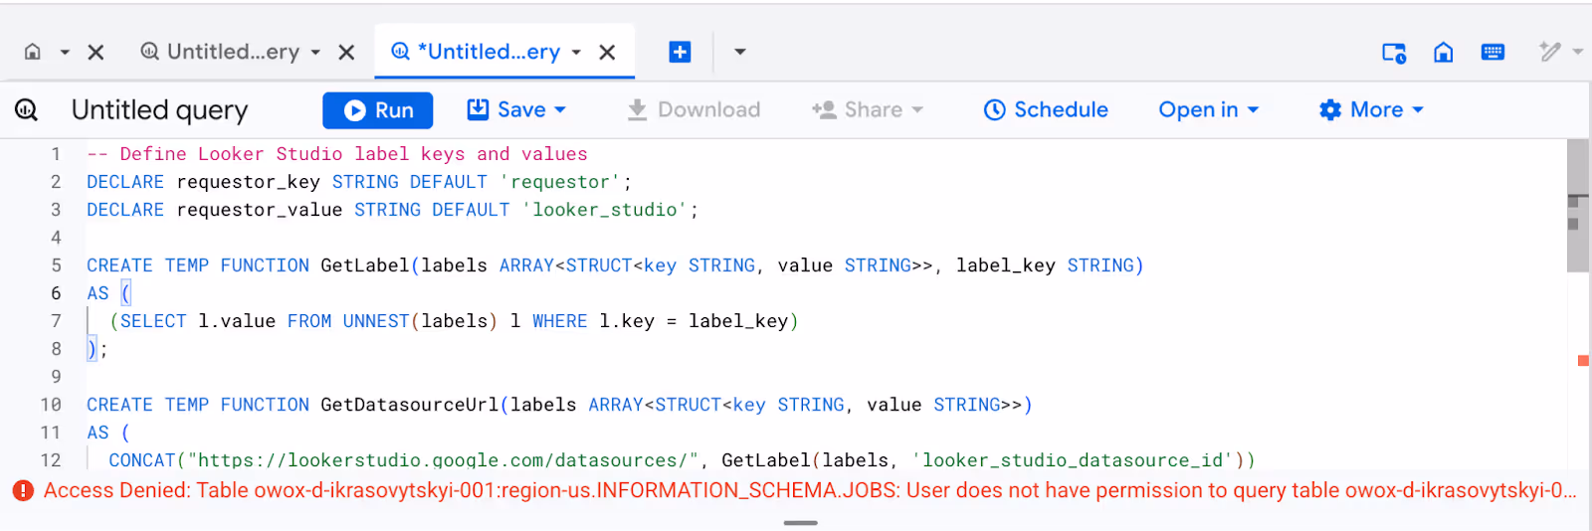Close the active *Untitled query tab

(x=607, y=52)
